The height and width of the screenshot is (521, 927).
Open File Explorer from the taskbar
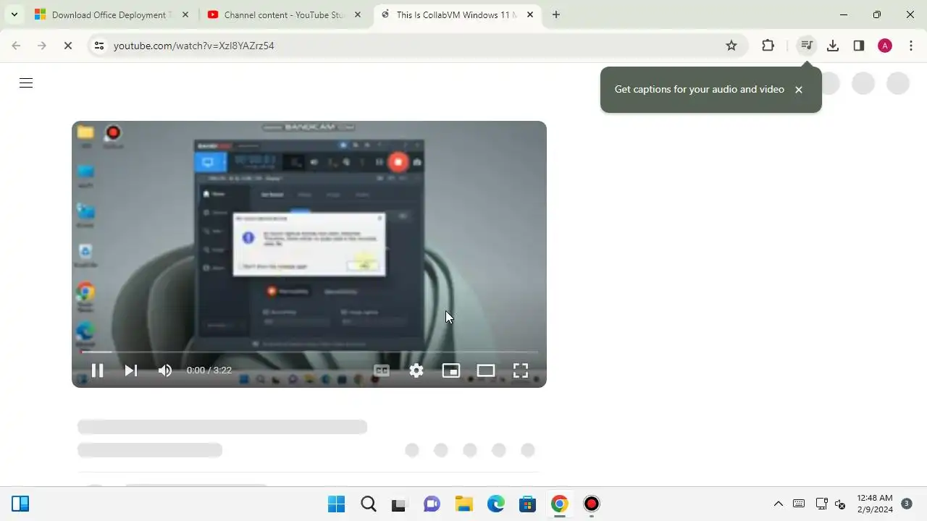tap(463, 504)
